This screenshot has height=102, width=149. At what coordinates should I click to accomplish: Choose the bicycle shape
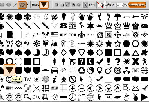tap(64, 70)
